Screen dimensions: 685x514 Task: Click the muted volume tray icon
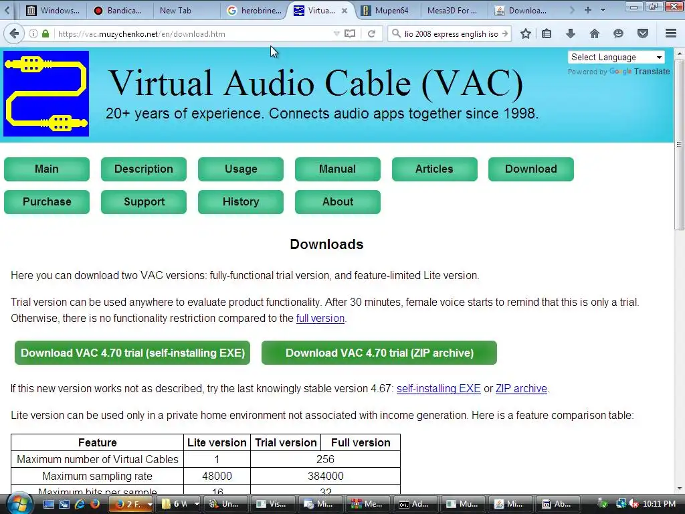[x=633, y=504]
